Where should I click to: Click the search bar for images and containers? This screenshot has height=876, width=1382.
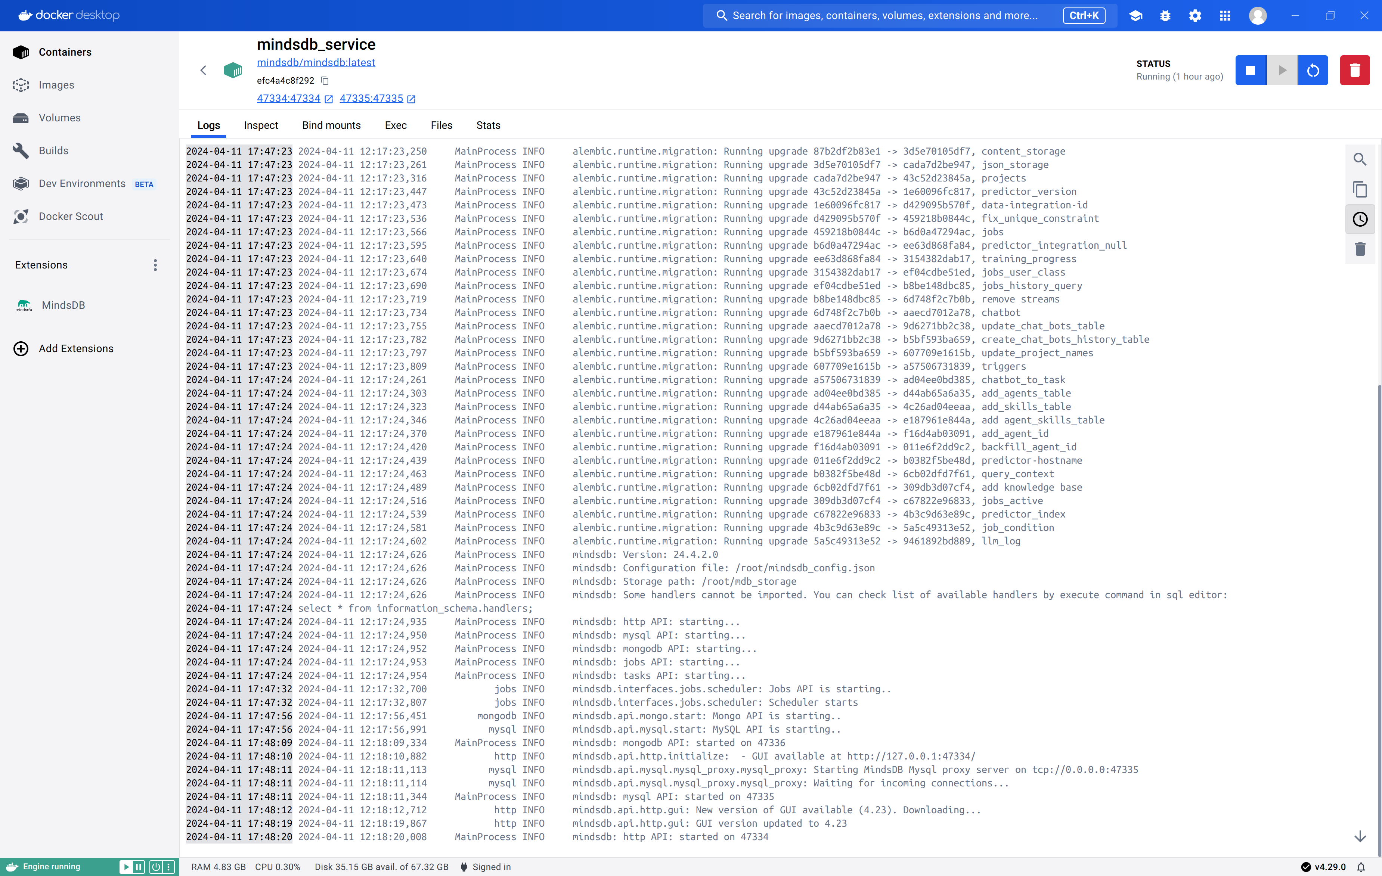tap(884, 15)
